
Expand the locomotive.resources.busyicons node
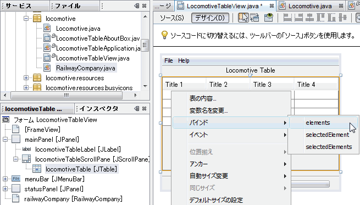pos(26,88)
